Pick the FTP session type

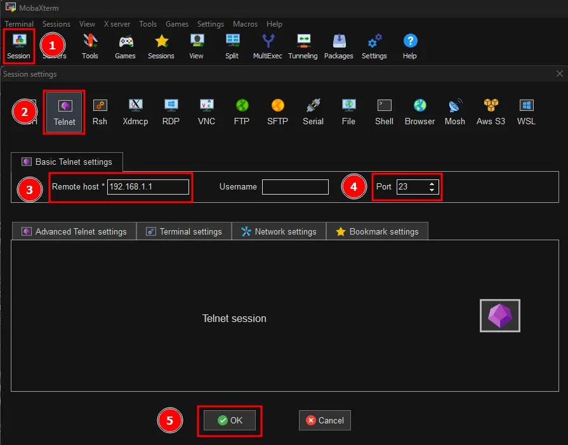pyautogui.click(x=242, y=112)
